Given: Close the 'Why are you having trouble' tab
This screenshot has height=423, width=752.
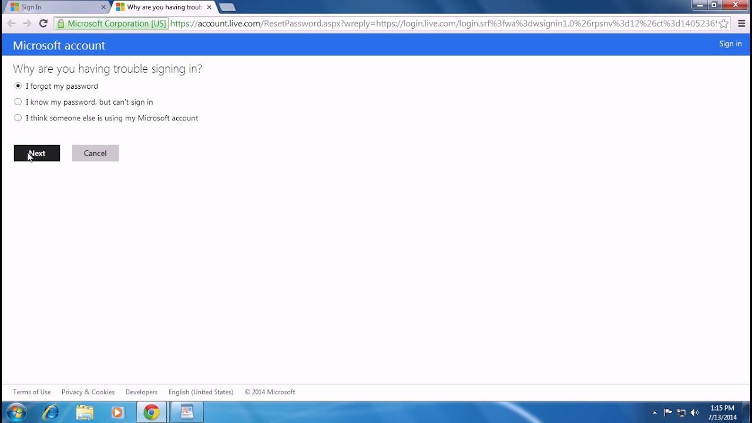Looking at the screenshot, I should click(x=209, y=7).
